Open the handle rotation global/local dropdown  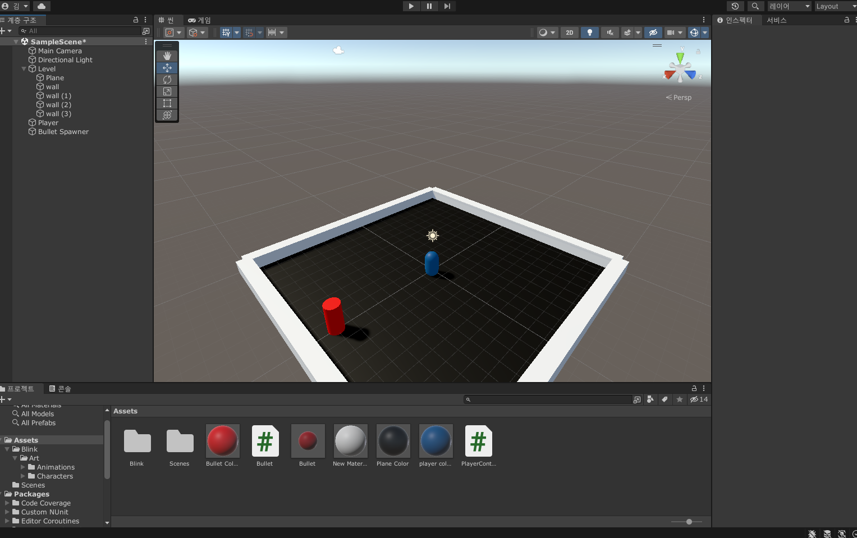point(197,33)
